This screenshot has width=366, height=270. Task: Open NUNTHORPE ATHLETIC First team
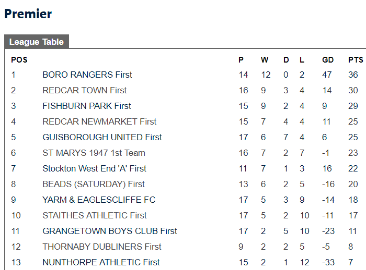pos(101,262)
